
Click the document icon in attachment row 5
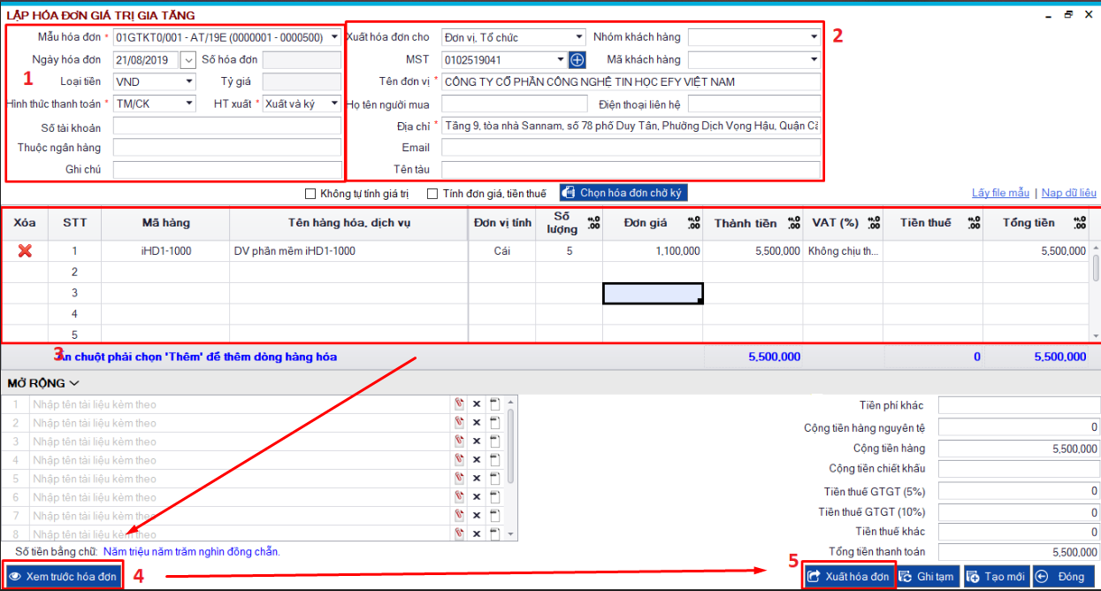click(495, 479)
